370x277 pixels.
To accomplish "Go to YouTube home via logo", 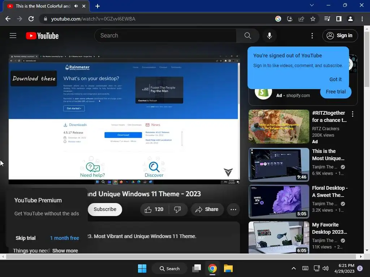I will point(42,36).
